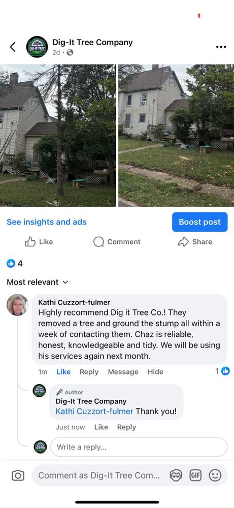Tap the camera icon in comment bar
The width and height of the screenshot is (234, 508).
[18, 475]
